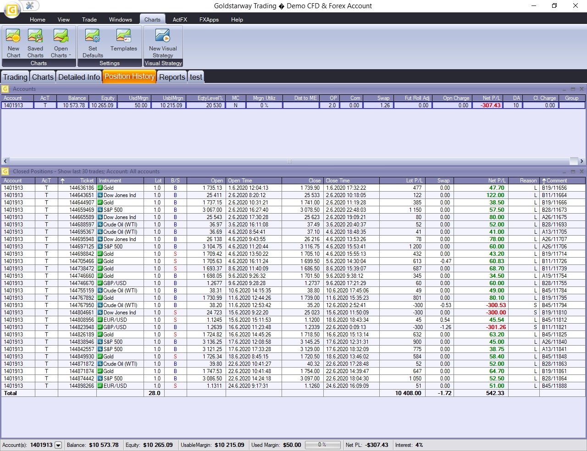Sort closed positions by Lot P/L header

tap(402, 181)
